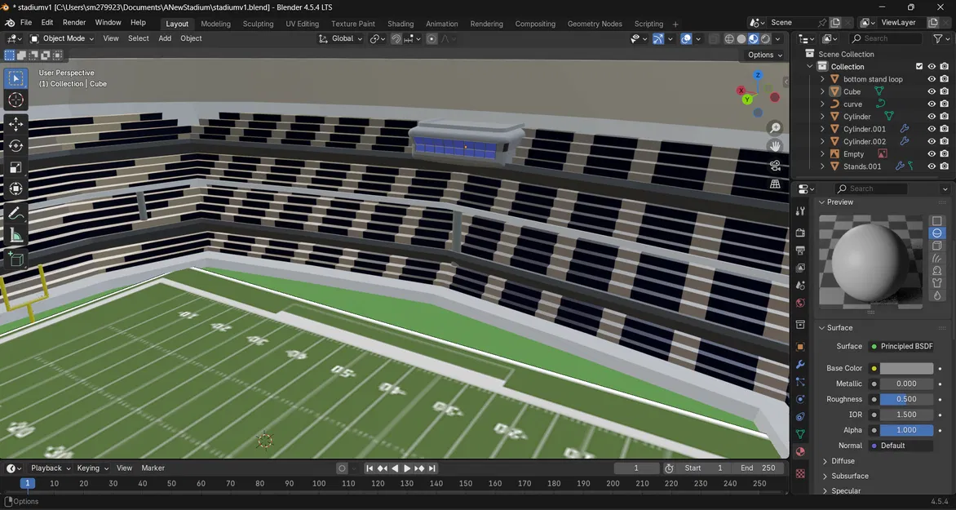The image size is (956, 510).
Task: Uncheck the Collection exclude checkbox
Action: pos(919,67)
